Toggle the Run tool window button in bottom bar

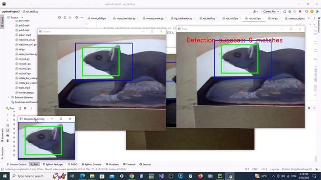point(35,164)
